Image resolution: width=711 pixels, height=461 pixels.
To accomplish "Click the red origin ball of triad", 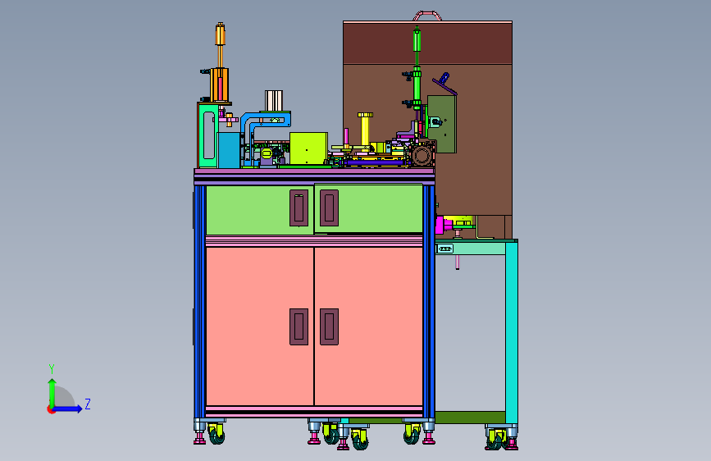I will coord(51,409).
